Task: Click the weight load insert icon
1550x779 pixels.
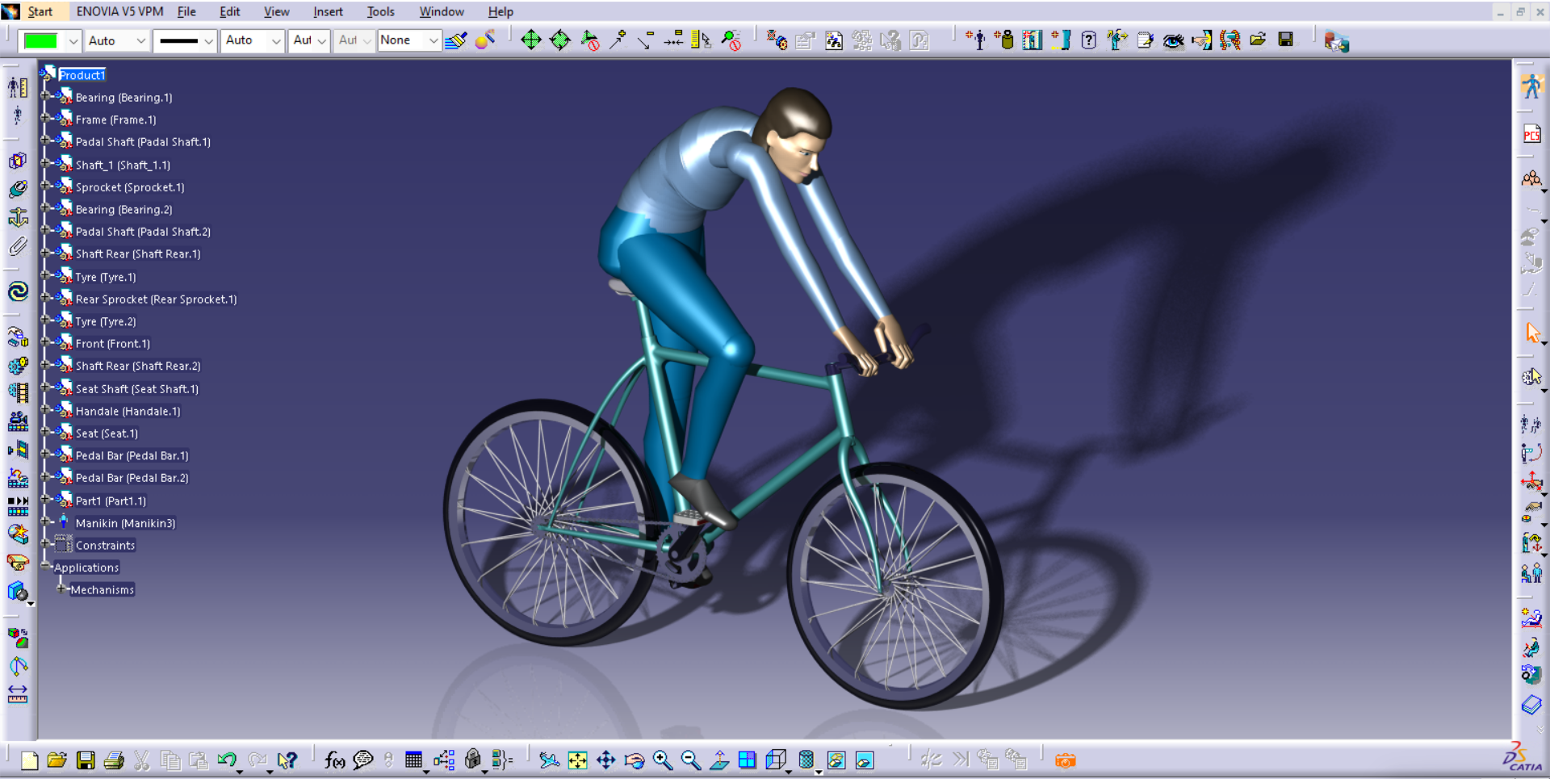Action: [1004, 40]
